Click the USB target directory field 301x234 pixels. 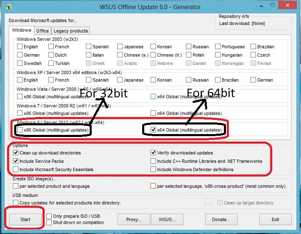coord(178,202)
